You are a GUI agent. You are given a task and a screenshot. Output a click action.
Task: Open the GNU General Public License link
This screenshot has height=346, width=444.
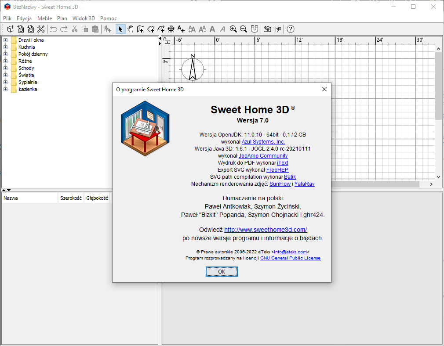tap(291, 258)
